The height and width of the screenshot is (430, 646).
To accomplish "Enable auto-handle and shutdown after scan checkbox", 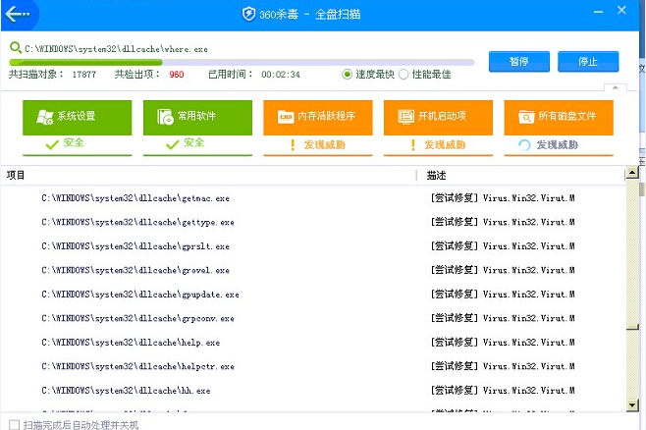I will 14,424.
